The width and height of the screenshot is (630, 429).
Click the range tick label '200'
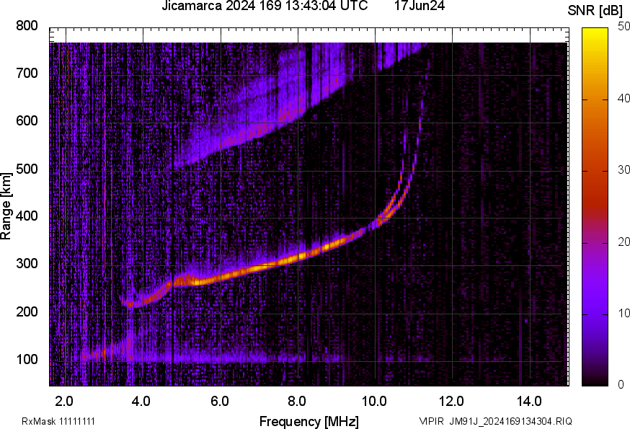click(x=27, y=311)
